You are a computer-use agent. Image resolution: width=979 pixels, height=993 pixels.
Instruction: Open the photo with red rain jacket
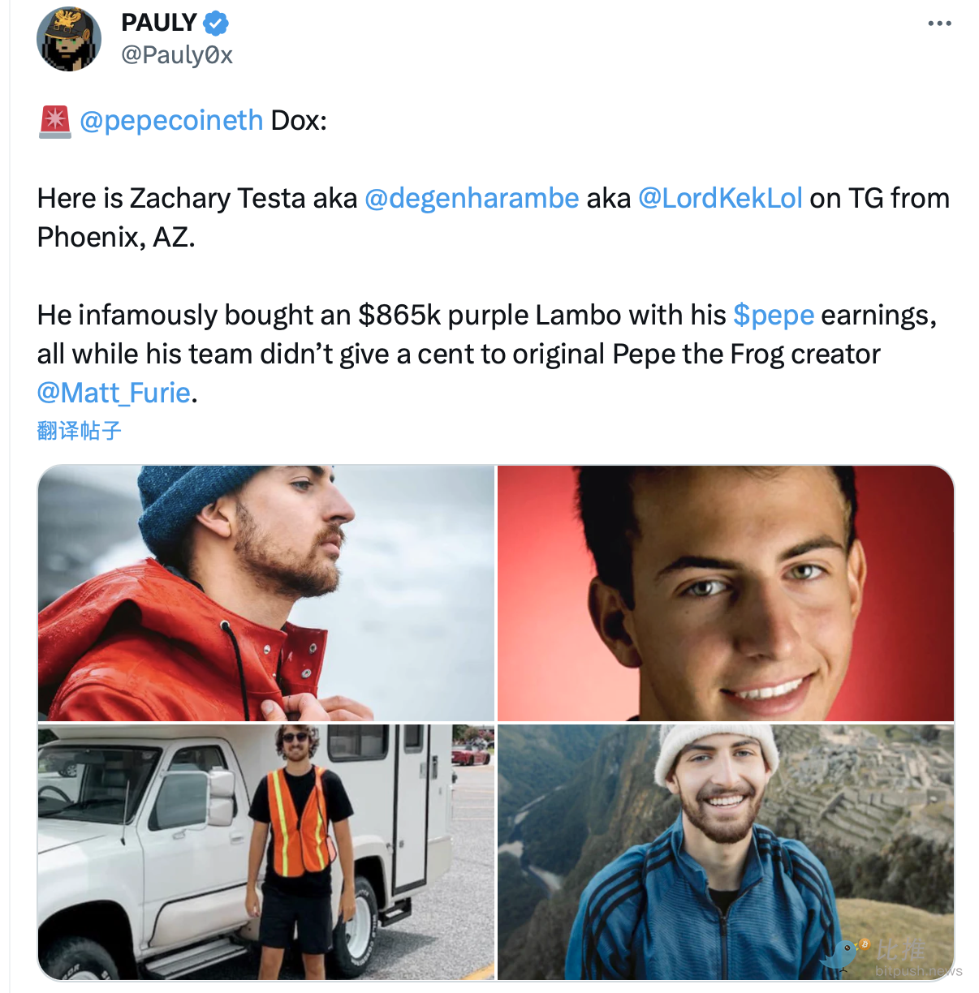[x=266, y=593]
